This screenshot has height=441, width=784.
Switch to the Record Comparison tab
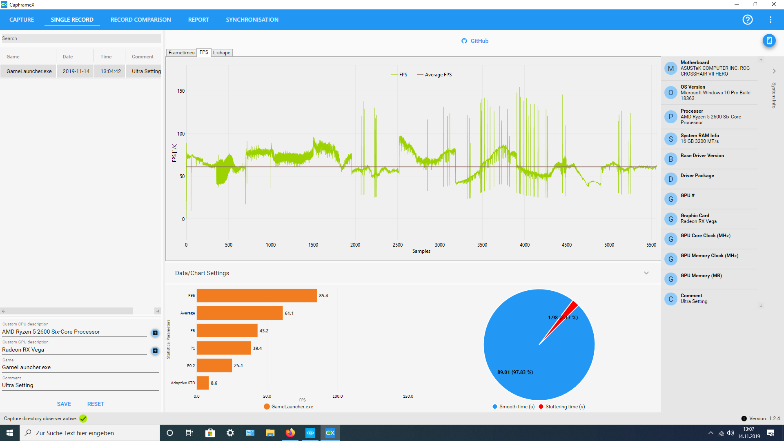tap(140, 20)
